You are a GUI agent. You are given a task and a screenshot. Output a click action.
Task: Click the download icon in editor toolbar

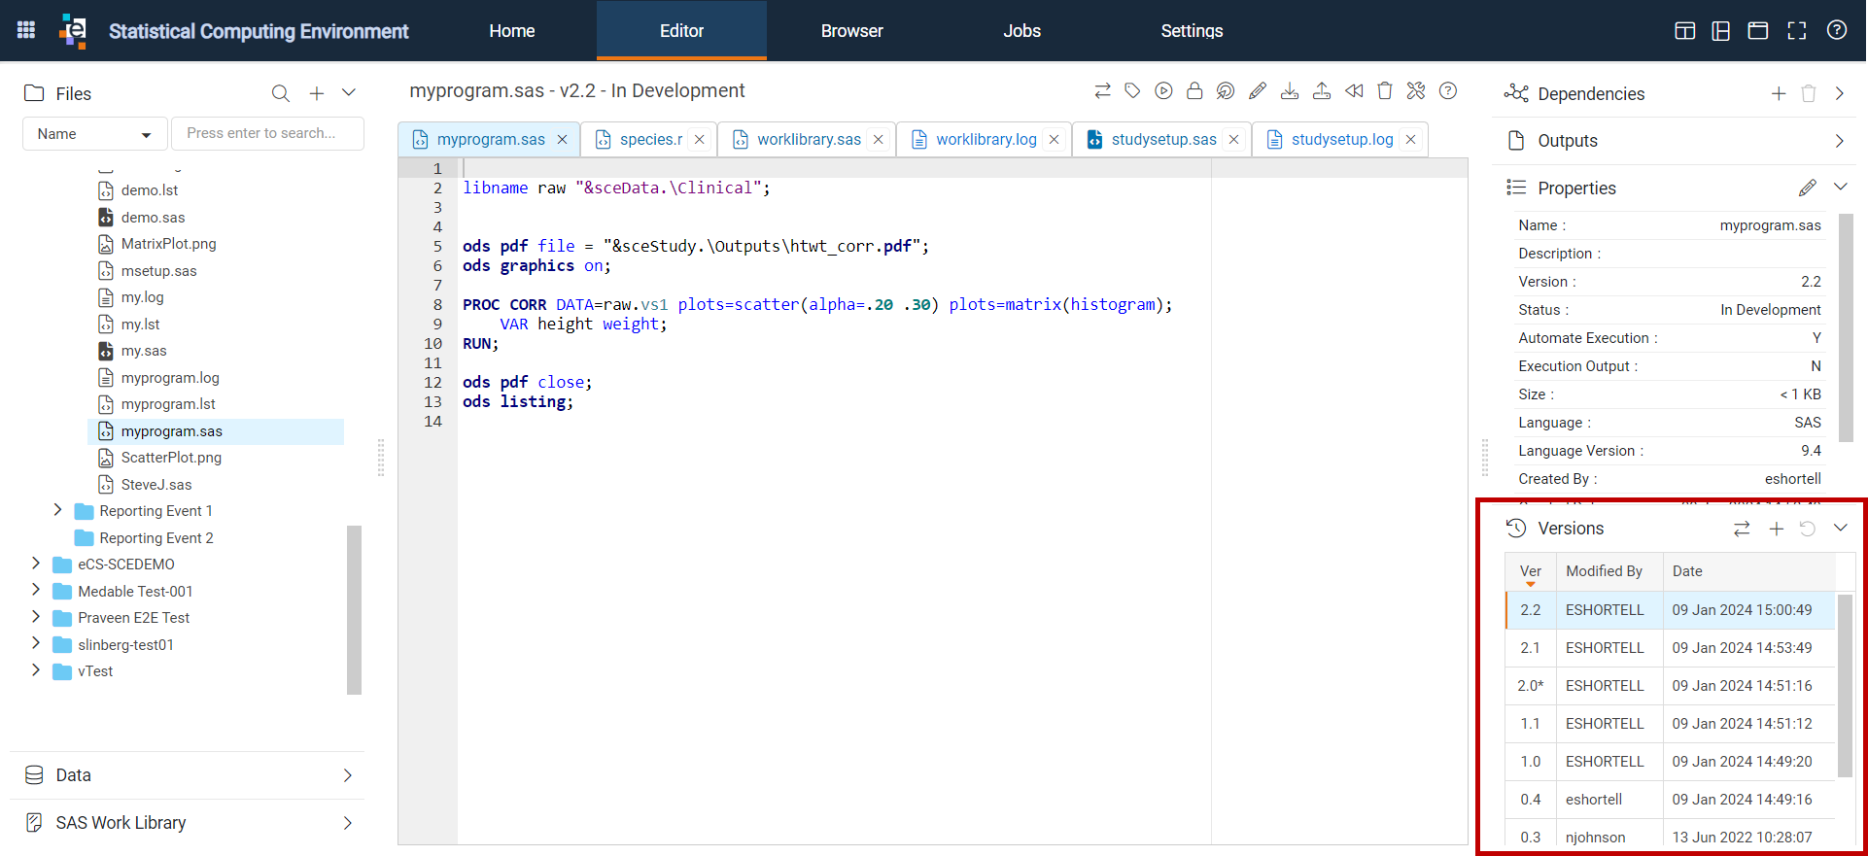[x=1290, y=91]
